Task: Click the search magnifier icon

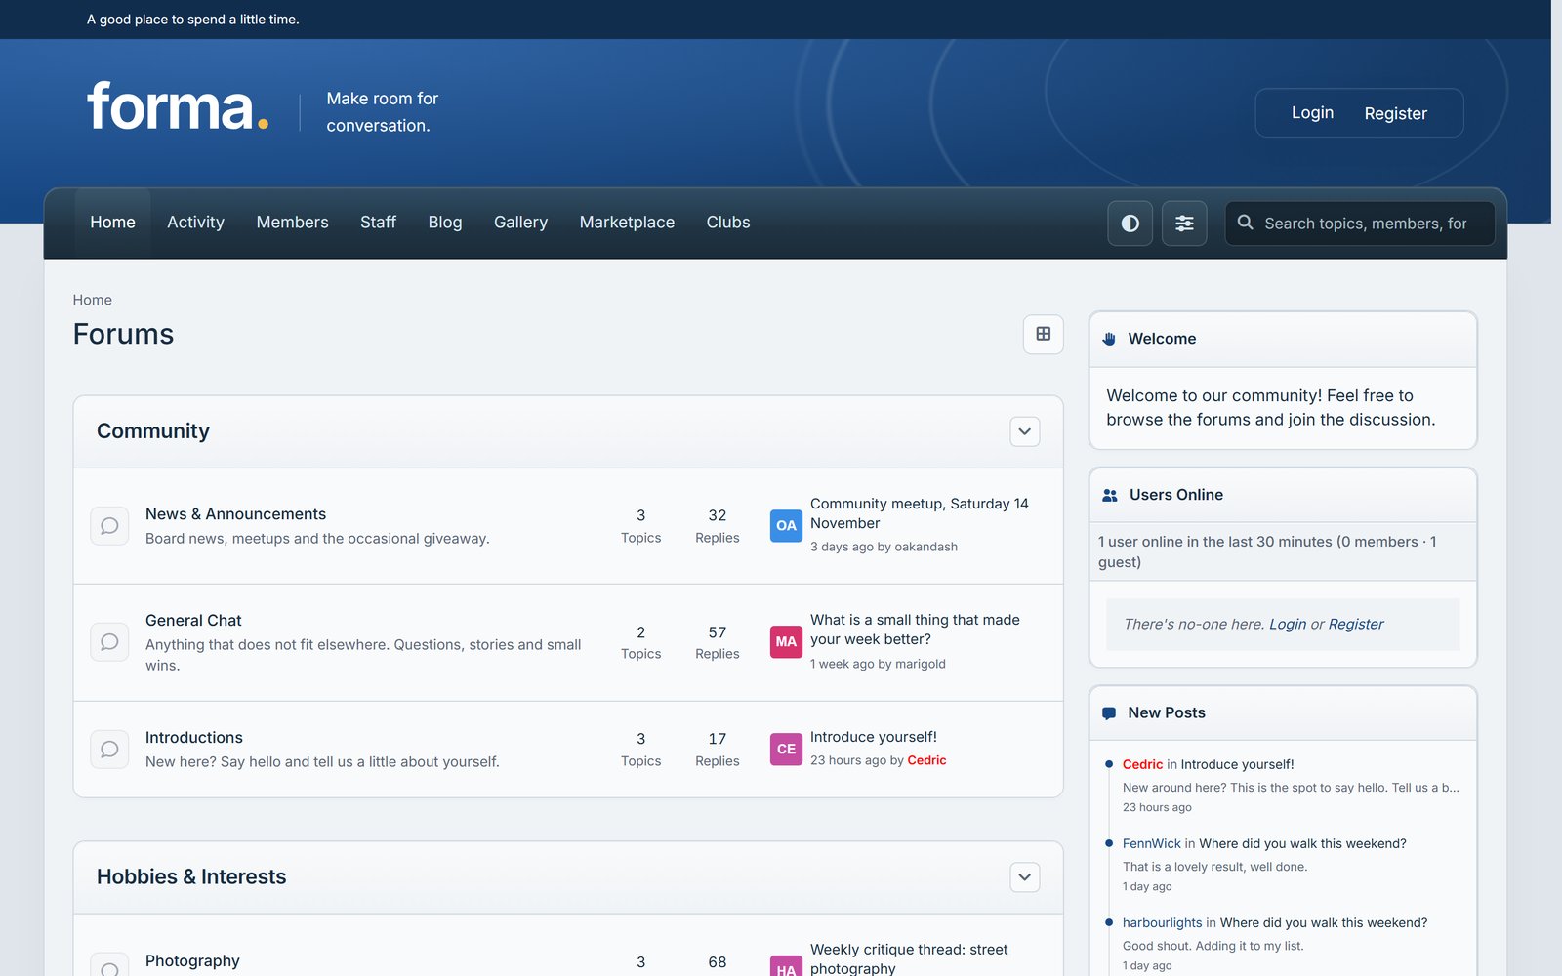Action: click(1245, 223)
